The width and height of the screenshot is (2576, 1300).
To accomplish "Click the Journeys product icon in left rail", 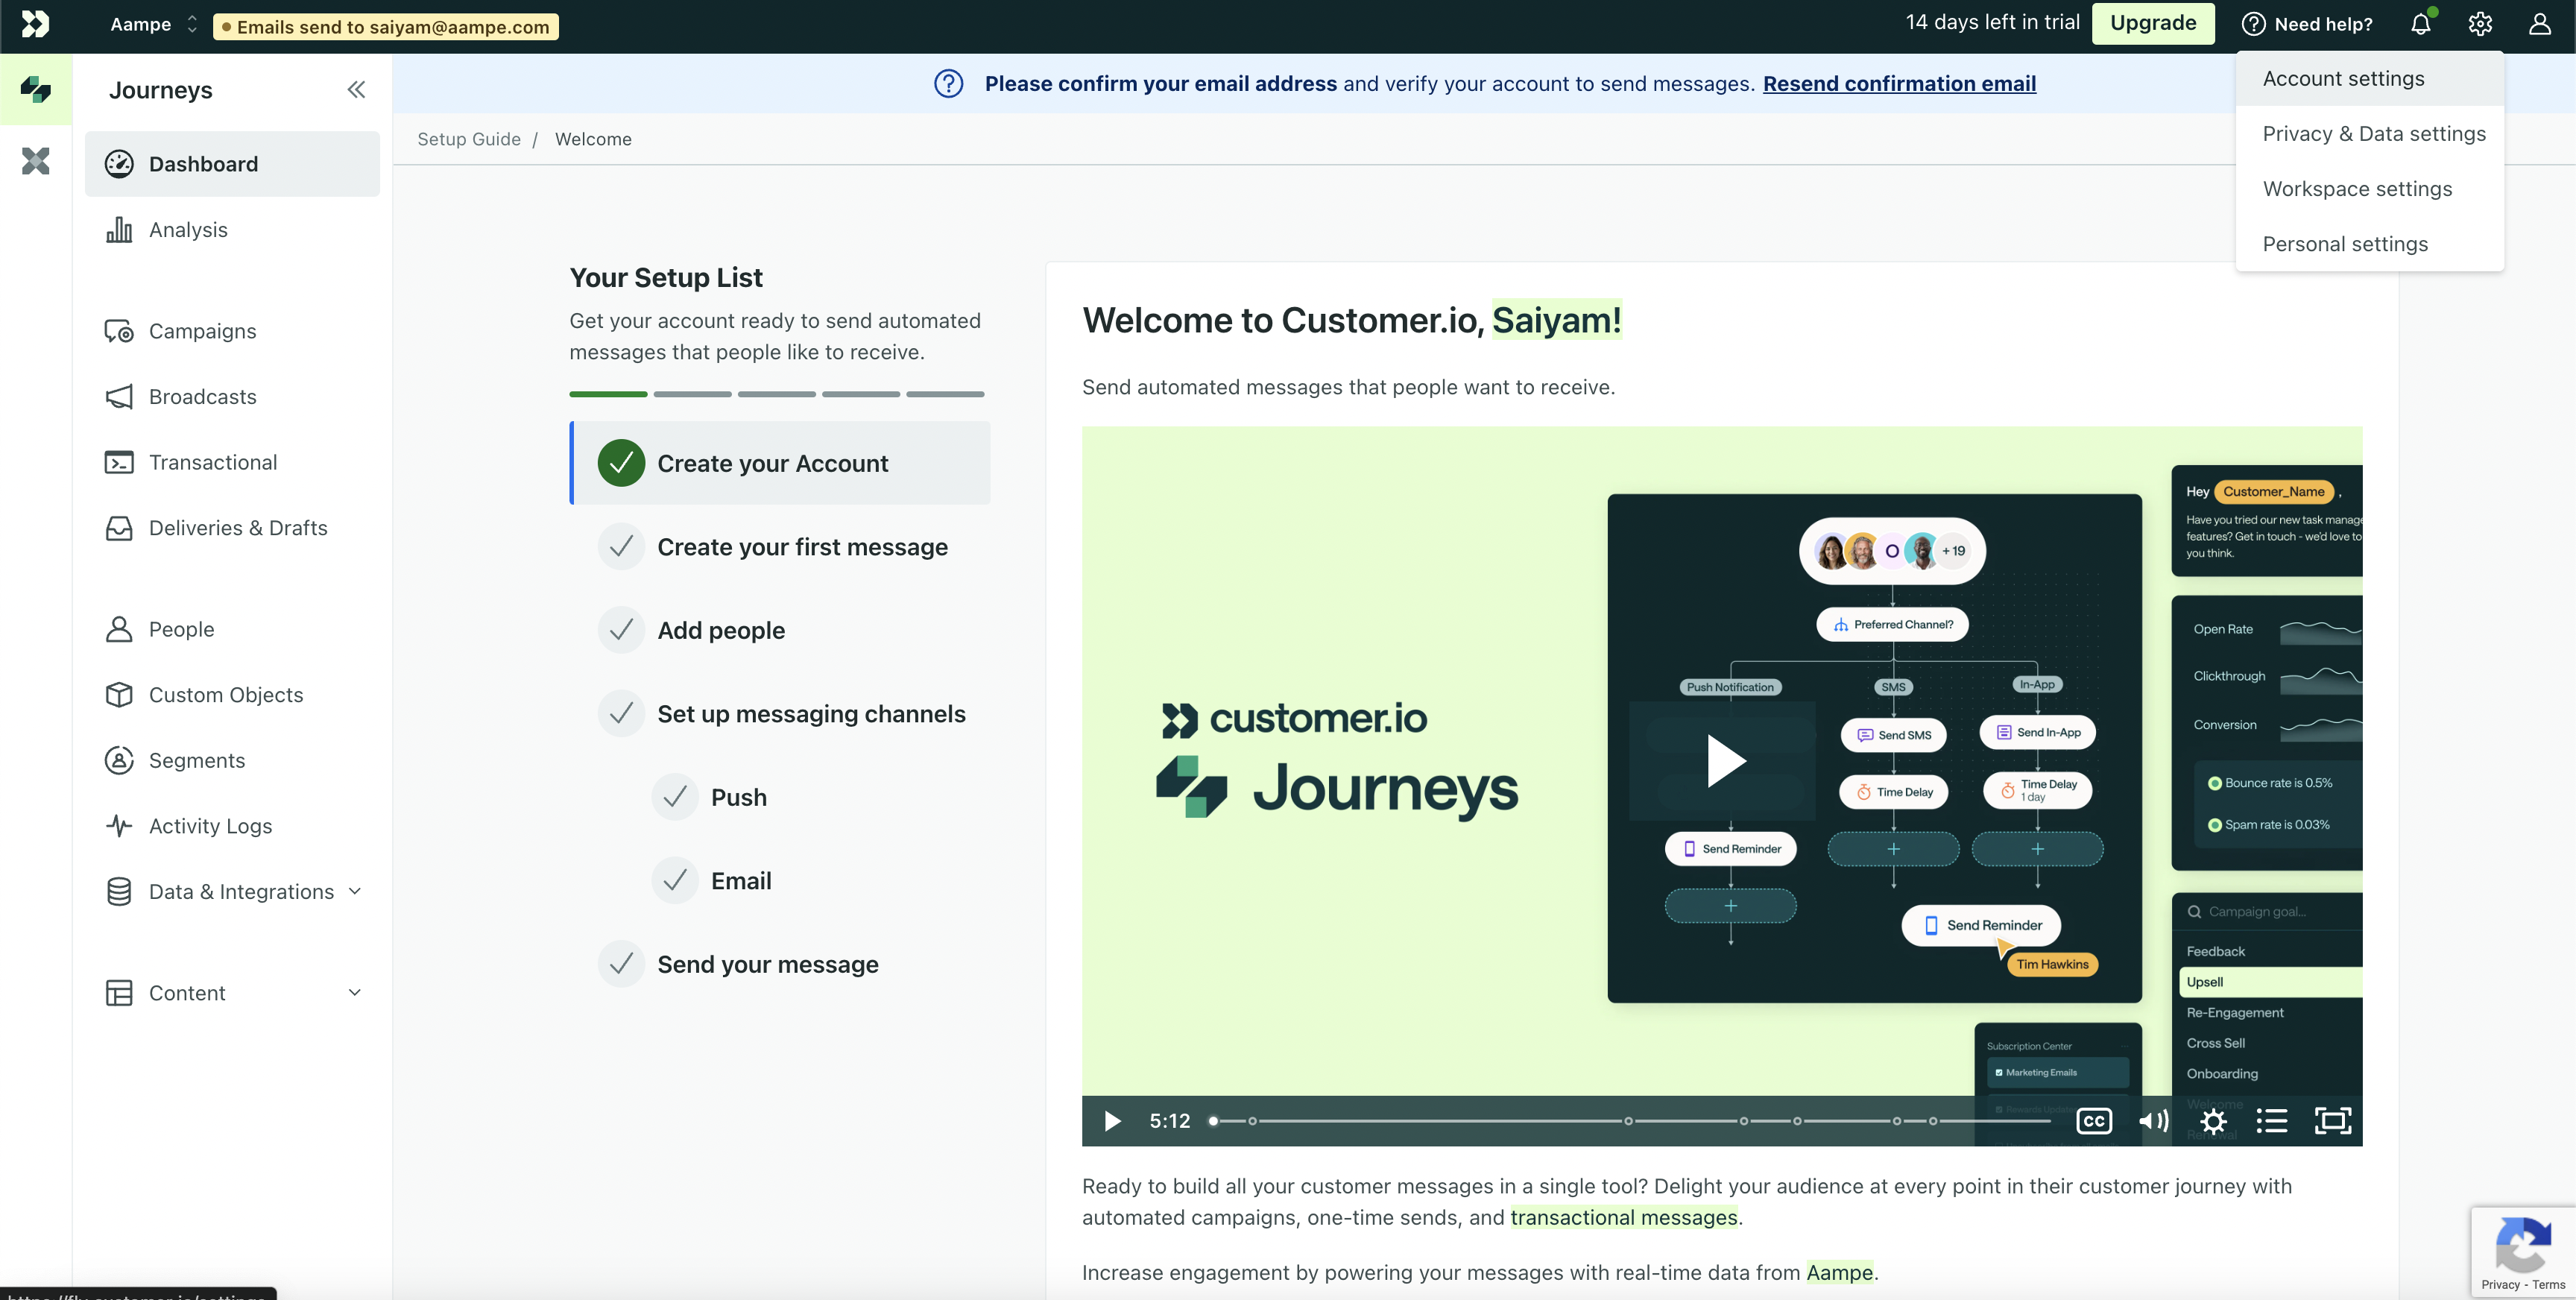I will click(36, 90).
